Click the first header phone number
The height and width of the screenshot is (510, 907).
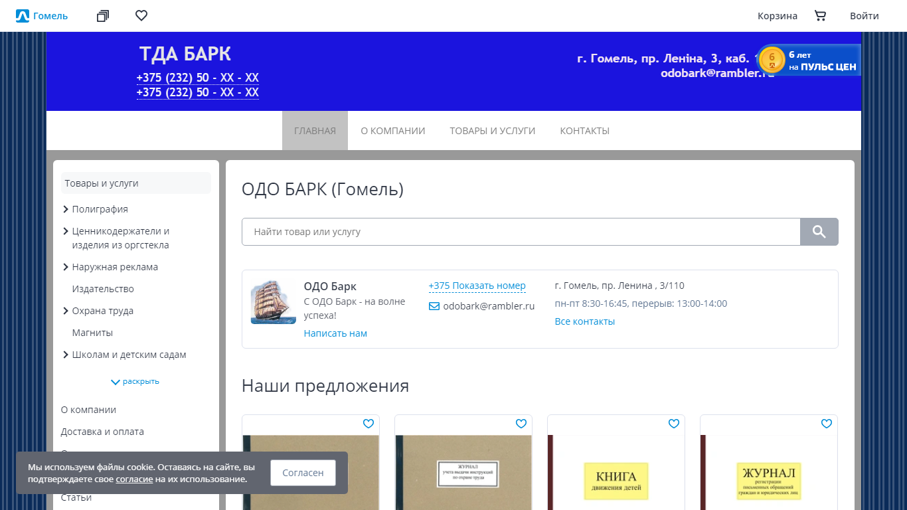click(198, 78)
